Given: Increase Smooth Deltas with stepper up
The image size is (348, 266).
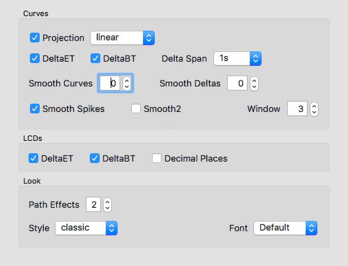Looking at the screenshot, I should point(254,80).
